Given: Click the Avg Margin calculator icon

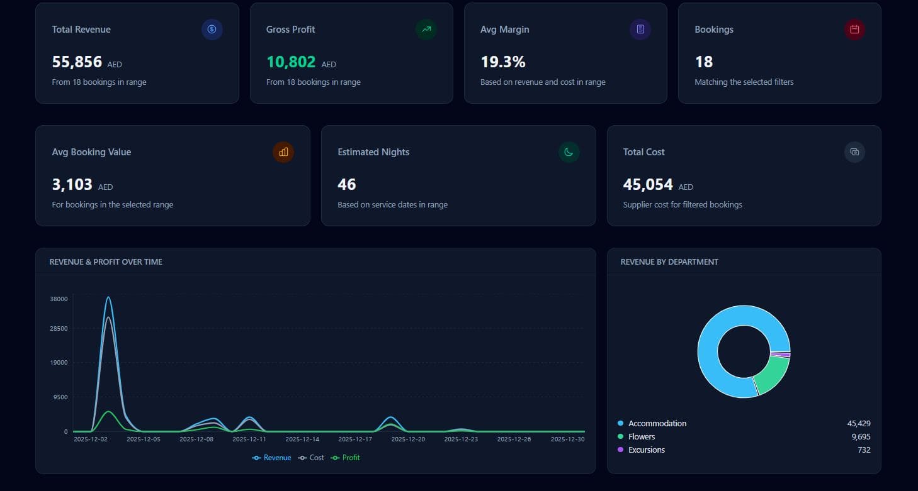Looking at the screenshot, I should (x=640, y=29).
